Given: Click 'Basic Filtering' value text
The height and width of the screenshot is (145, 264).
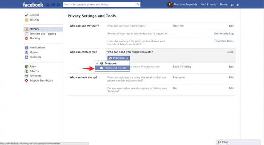Looking at the screenshot, I should 182,66.
